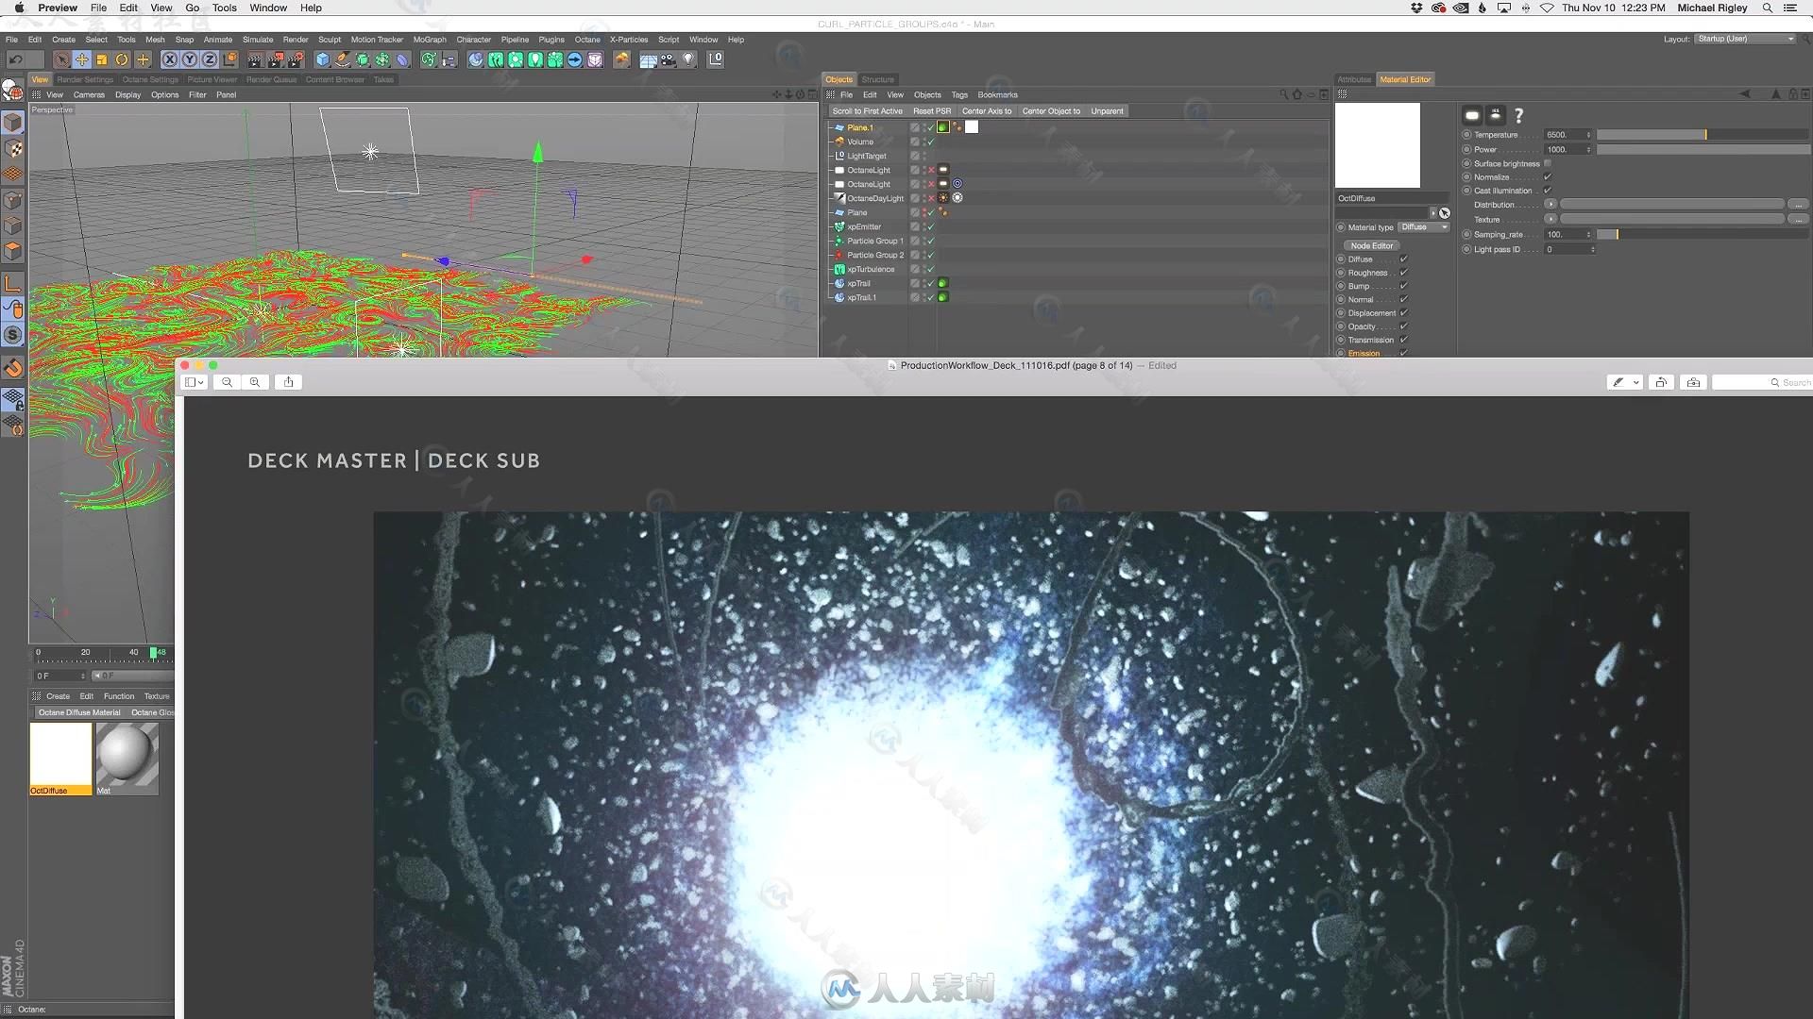Image resolution: width=1813 pixels, height=1019 pixels.
Task: Switch to the Structure tab
Action: click(877, 79)
